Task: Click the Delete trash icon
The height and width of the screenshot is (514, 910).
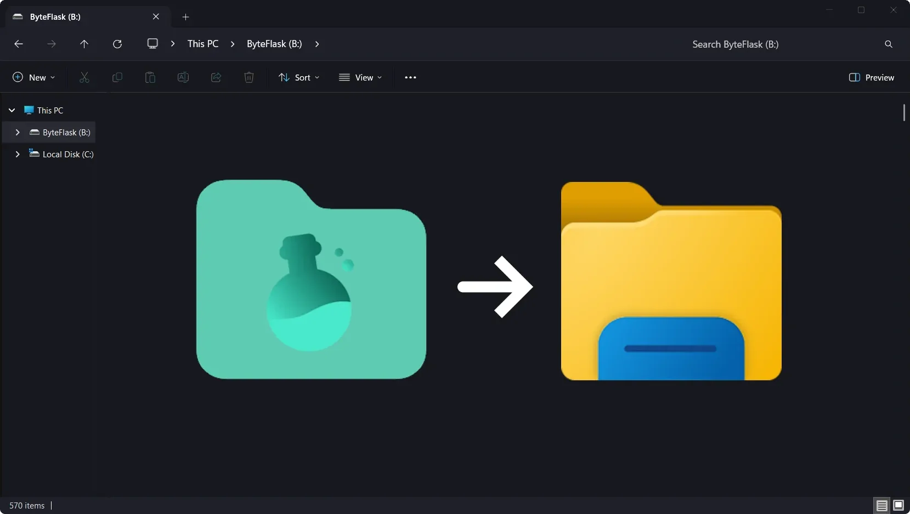Action: (249, 77)
